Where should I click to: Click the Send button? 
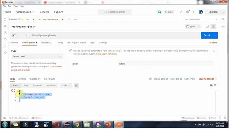click(207, 35)
